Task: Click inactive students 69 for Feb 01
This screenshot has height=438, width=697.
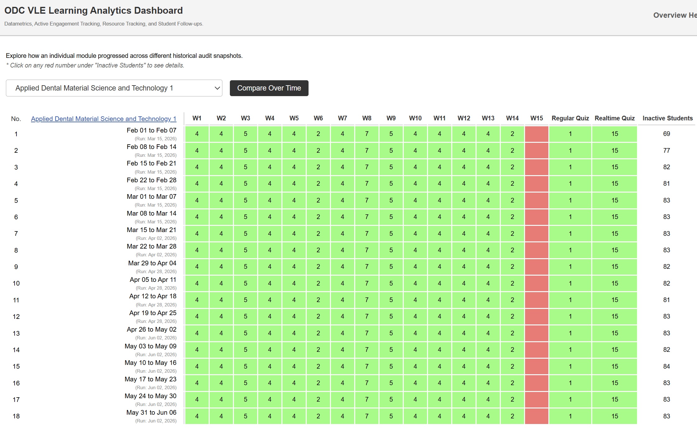Action: 666,134
